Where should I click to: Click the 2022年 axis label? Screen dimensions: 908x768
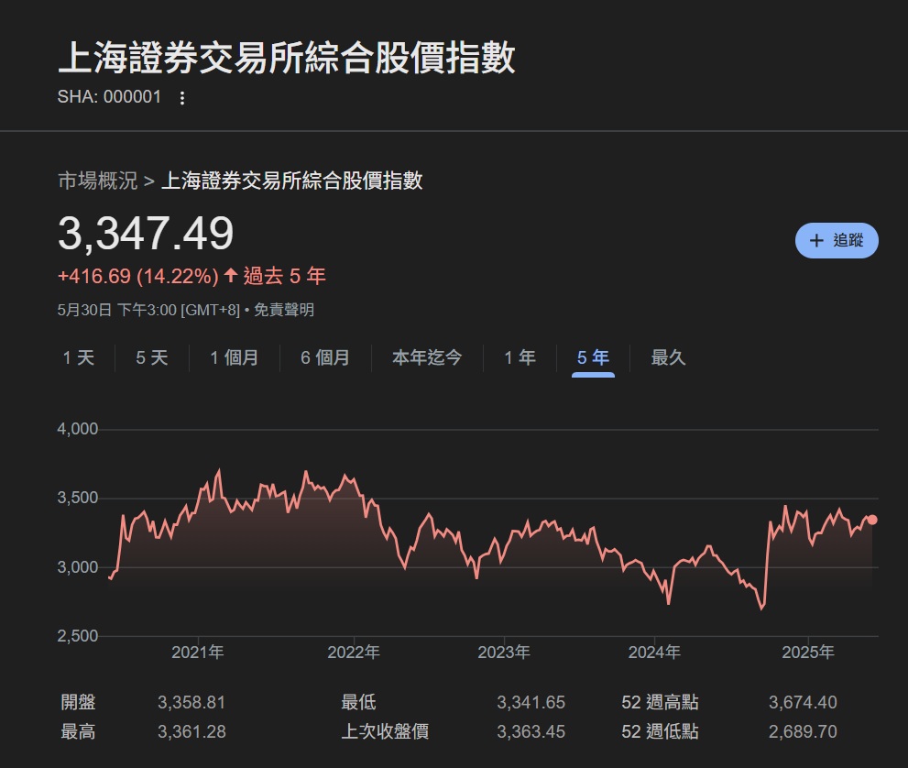(354, 653)
